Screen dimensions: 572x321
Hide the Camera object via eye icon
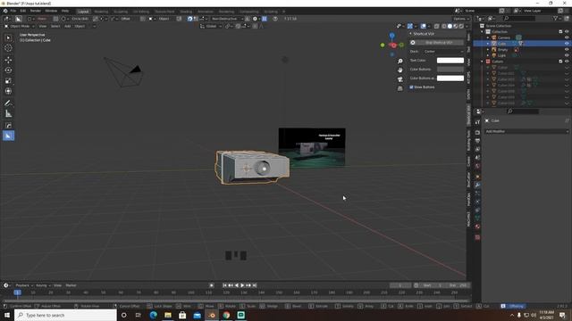pyautogui.click(x=567, y=37)
